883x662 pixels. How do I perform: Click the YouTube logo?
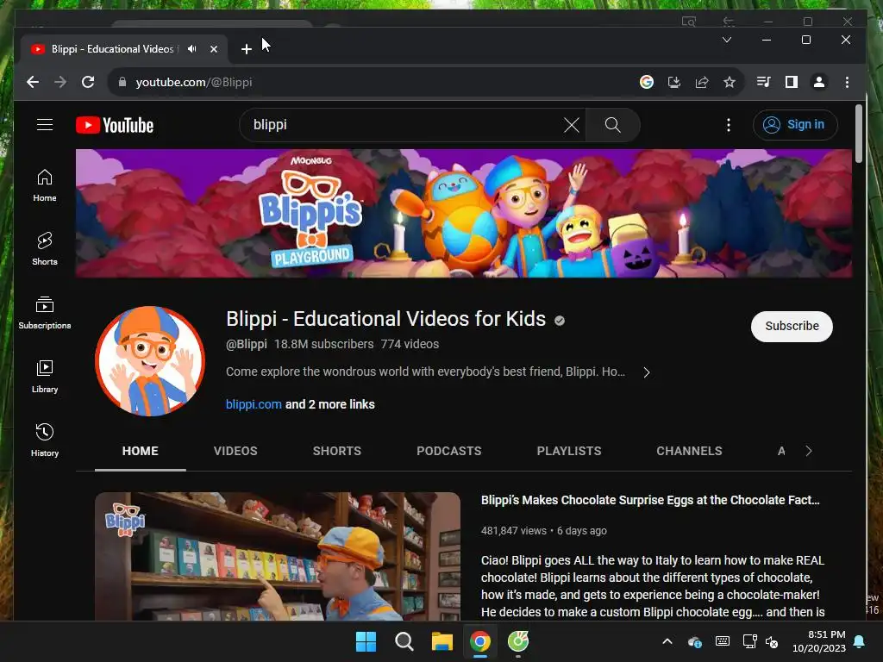pos(115,125)
